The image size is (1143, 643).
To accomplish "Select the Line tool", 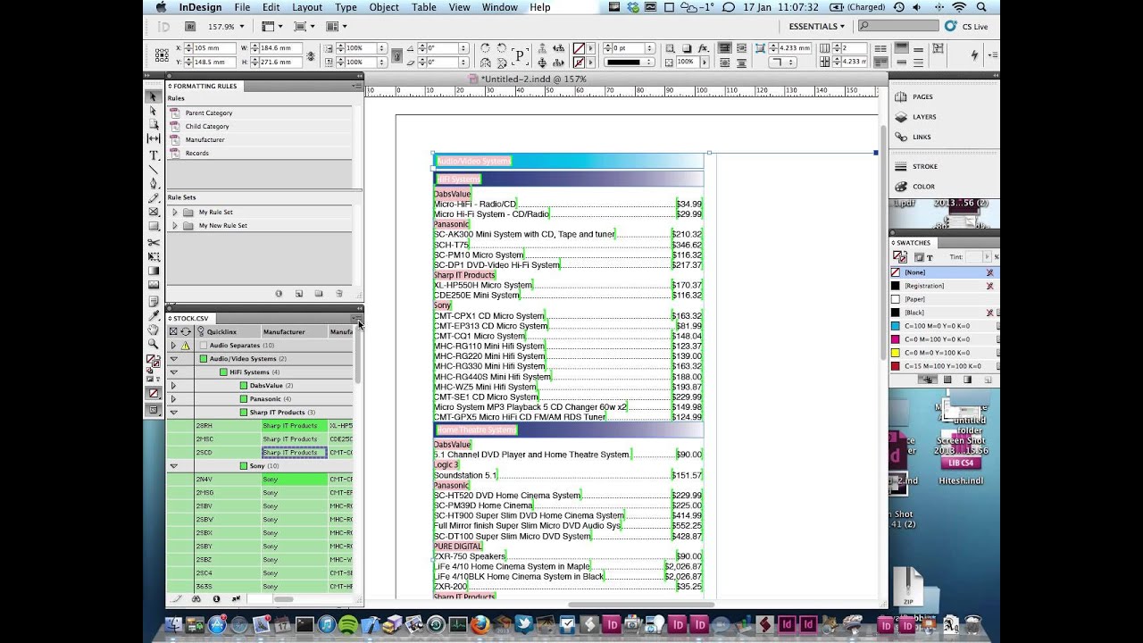I will (x=153, y=169).
